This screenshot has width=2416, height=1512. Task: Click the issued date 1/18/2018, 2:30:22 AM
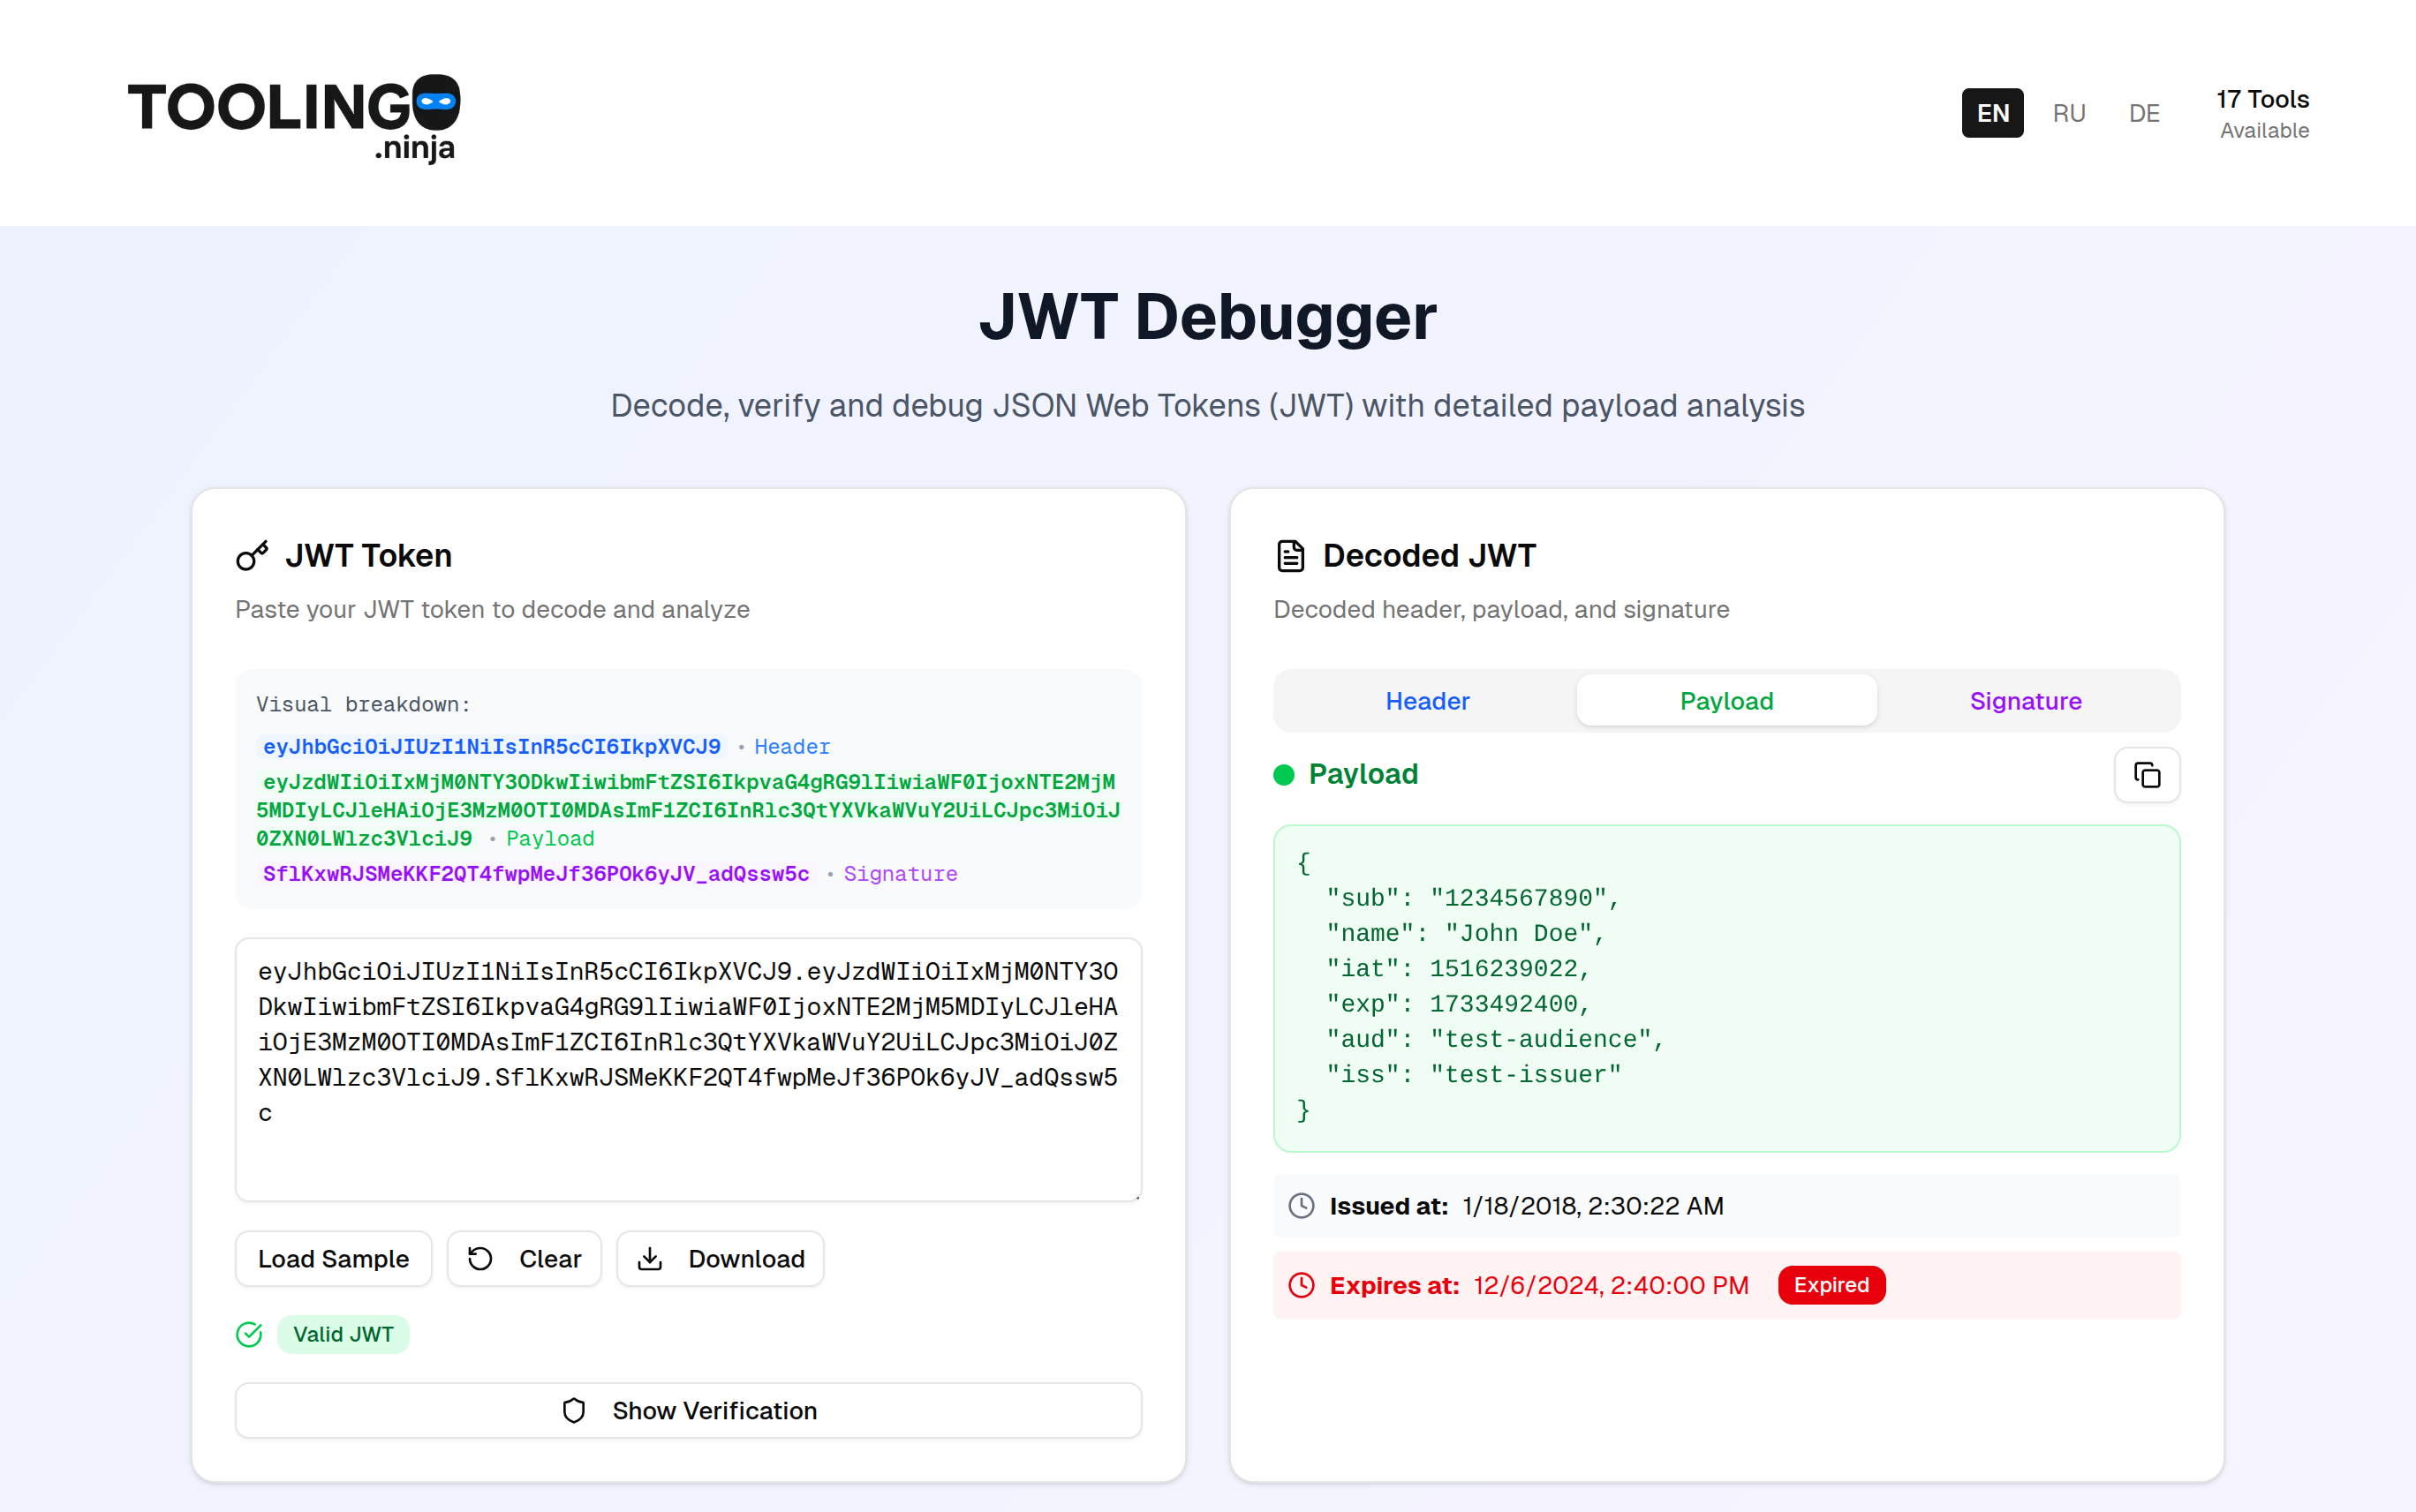1593,1206
